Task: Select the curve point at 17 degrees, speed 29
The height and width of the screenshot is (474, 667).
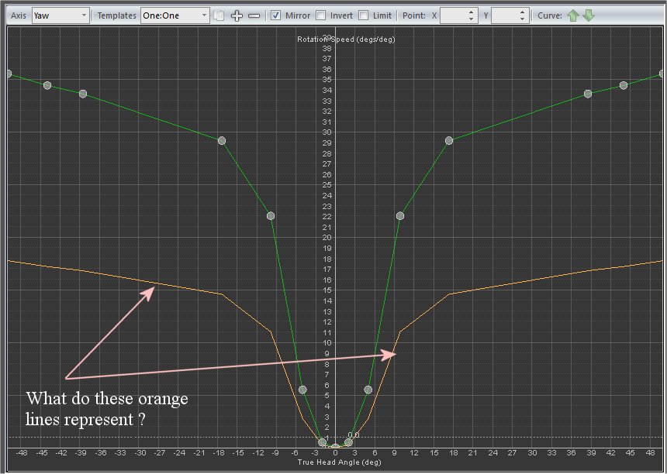Action: [x=449, y=141]
